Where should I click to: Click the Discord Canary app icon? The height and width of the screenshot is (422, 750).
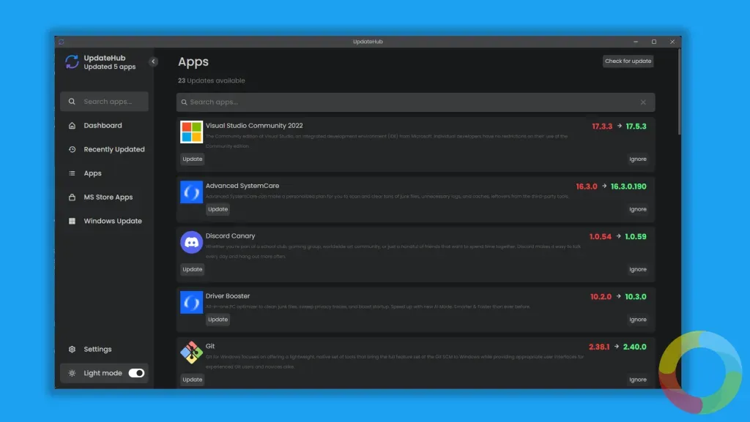(x=191, y=242)
